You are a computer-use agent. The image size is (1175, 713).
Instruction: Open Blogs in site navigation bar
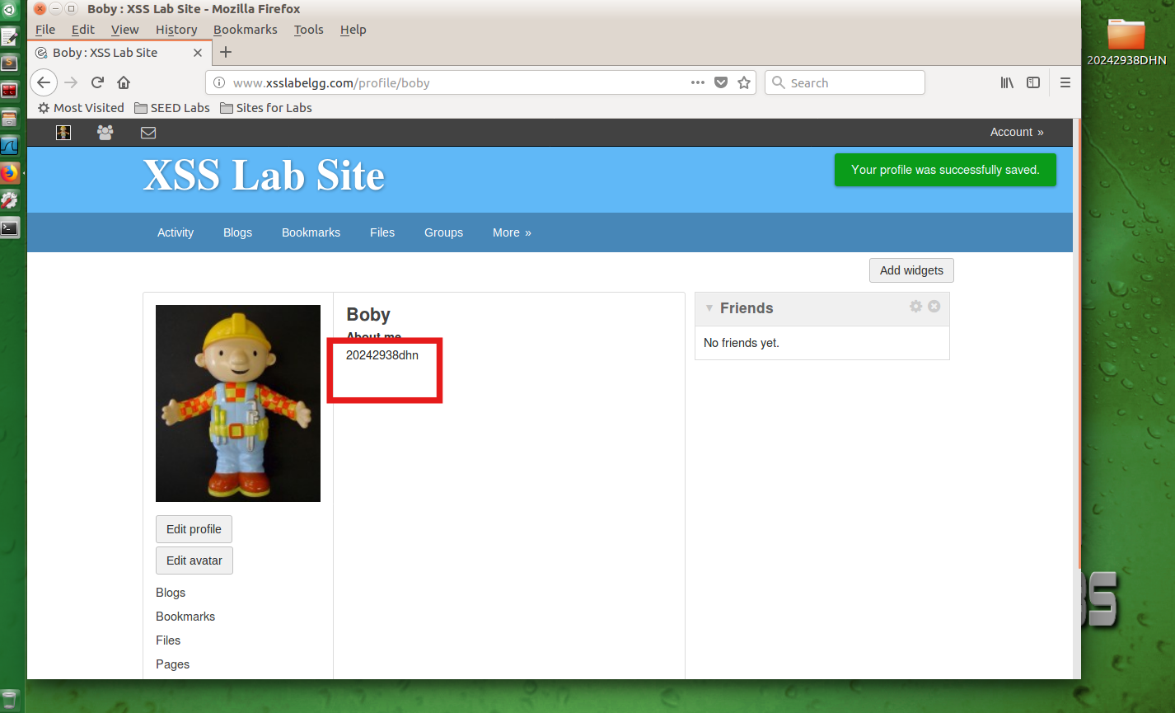point(237,232)
